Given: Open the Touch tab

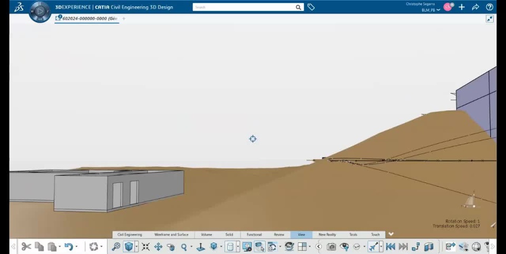Looking at the screenshot, I should click(x=375, y=235).
